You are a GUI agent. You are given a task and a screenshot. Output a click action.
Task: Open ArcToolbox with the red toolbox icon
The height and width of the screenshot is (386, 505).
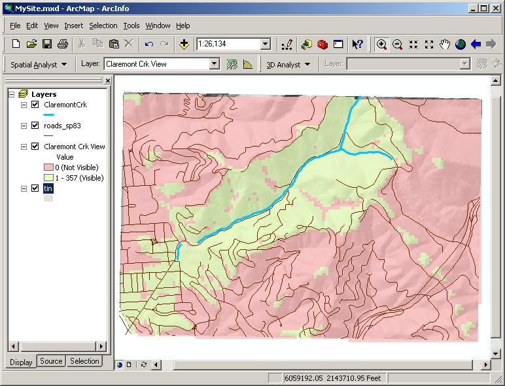322,44
